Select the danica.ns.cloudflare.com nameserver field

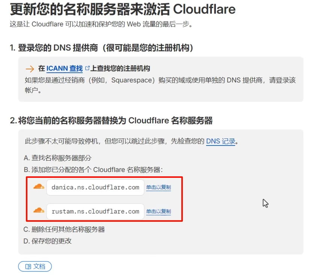click(x=95, y=187)
